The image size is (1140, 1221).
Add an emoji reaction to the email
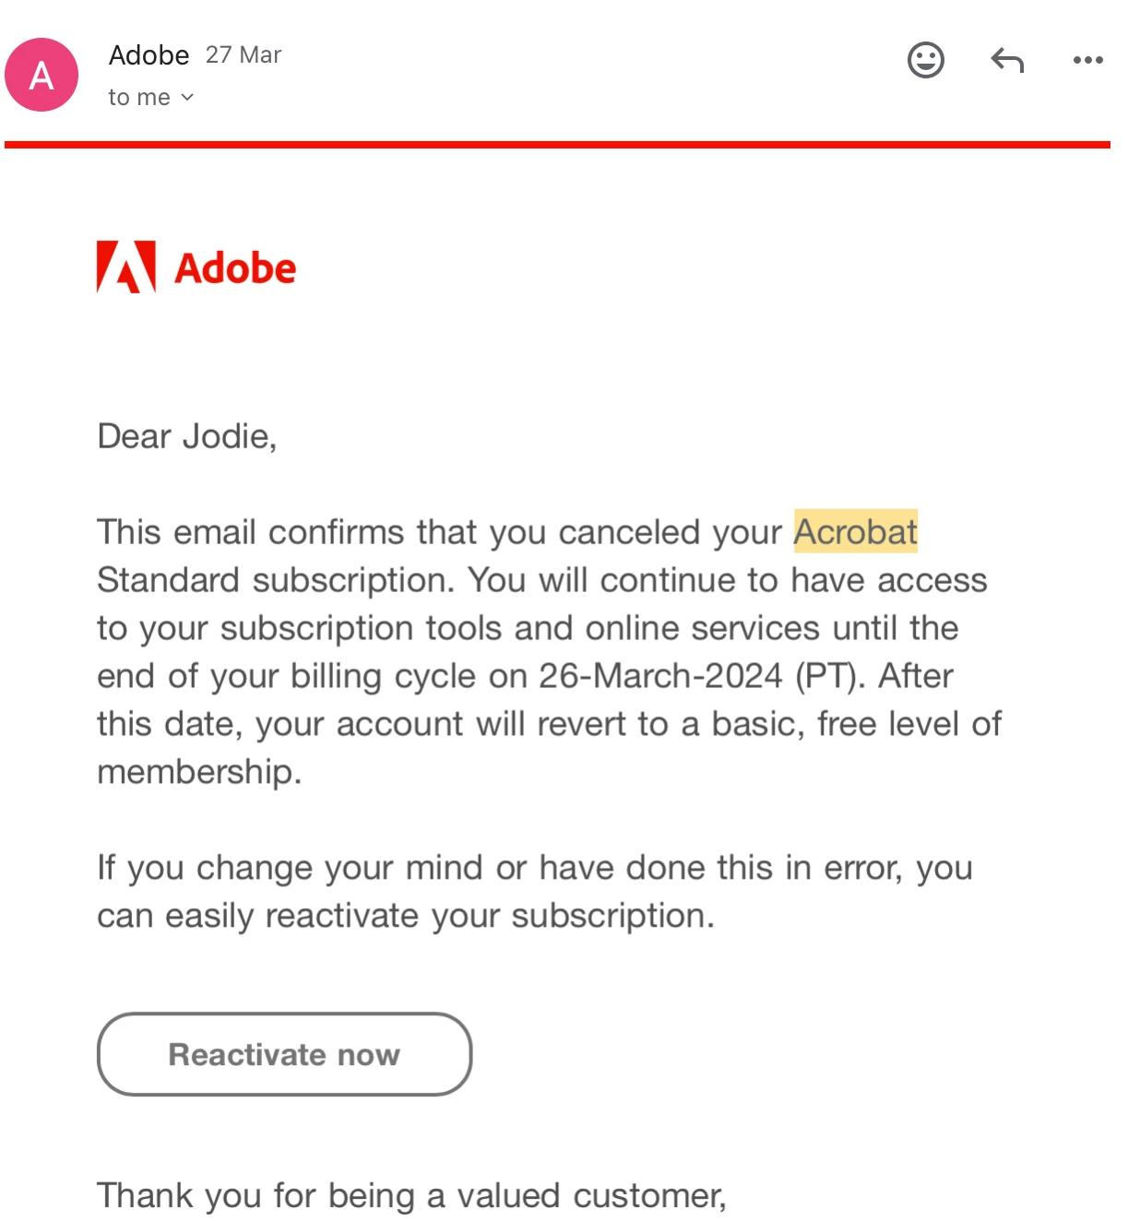(925, 60)
